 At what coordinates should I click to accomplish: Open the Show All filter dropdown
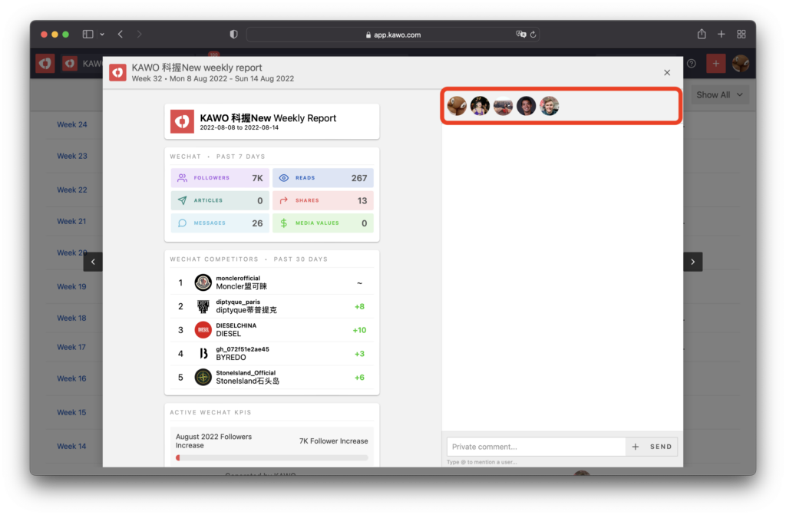(720, 94)
